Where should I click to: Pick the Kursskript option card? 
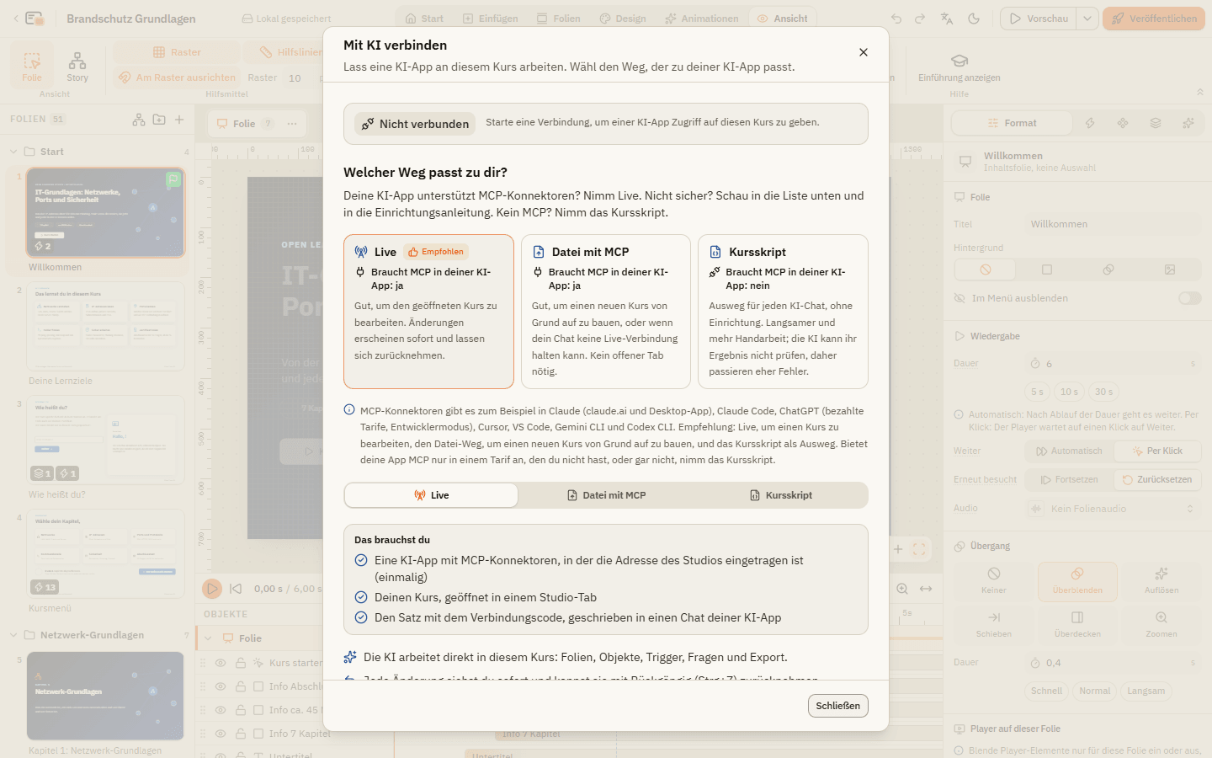coord(783,312)
